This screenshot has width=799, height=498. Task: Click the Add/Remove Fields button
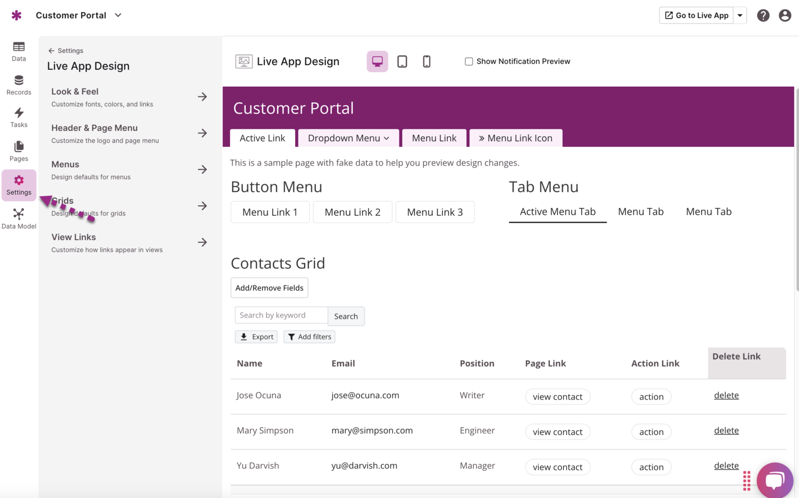(x=269, y=288)
